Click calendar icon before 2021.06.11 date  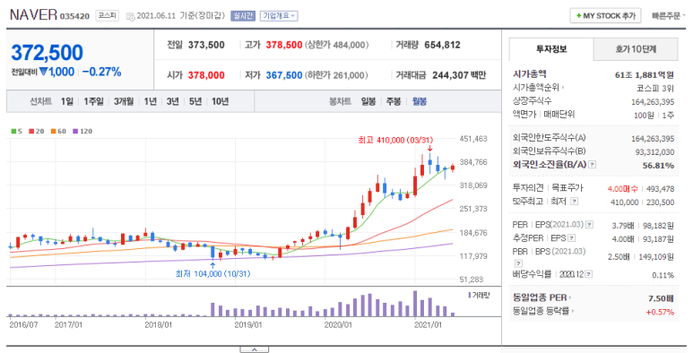(x=130, y=16)
